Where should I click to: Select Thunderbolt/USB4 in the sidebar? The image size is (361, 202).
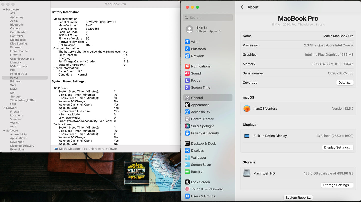[x=22, y=100]
